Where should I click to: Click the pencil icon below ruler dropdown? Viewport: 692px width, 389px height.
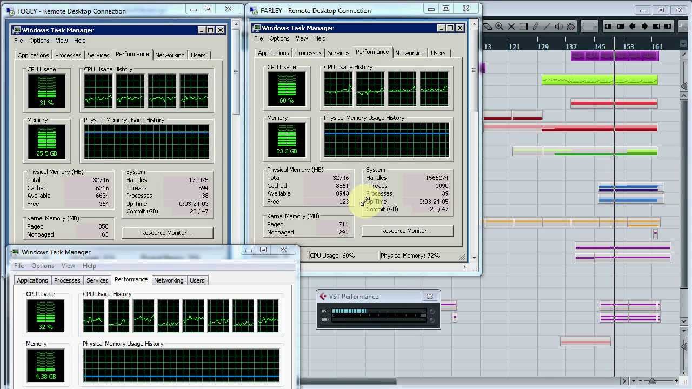(x=683, y=55)
